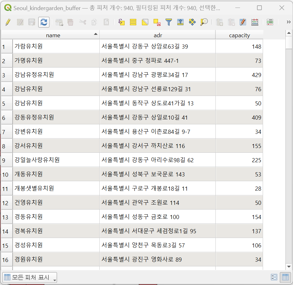Click address 서울특별시 강서구 까치산로 116
293x285 pixels.
coord(157,146)
